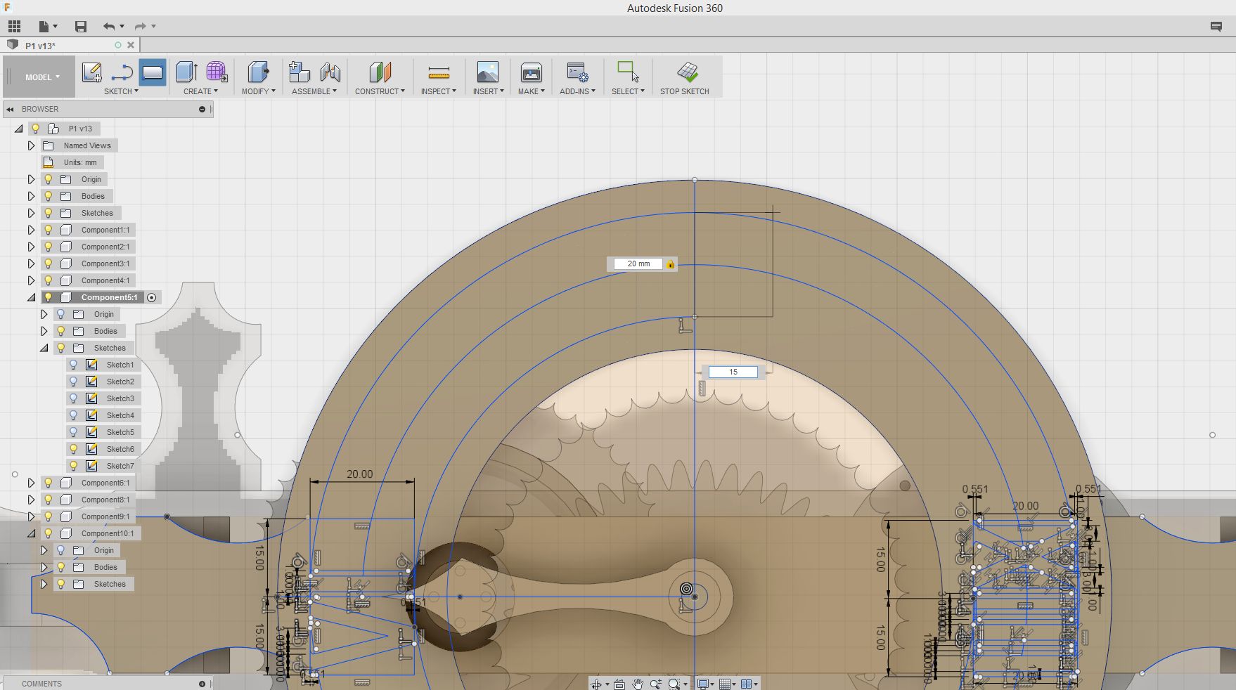This screenshot has height=690, width=1236.
Task: Toggle visibility bulb of Sketch4
Action: (74, 415)
